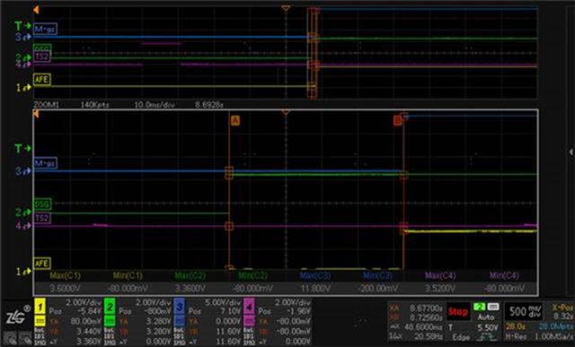Screen dimensions: 575x347
Task: Select the DSG label in zoom window
Action: pos(42,204)
